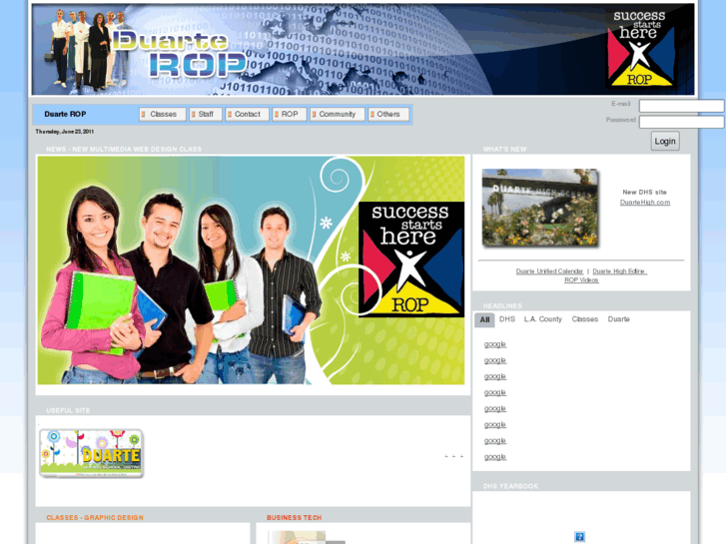
Task: Open the Contact menu
Action: coord(247,115)
